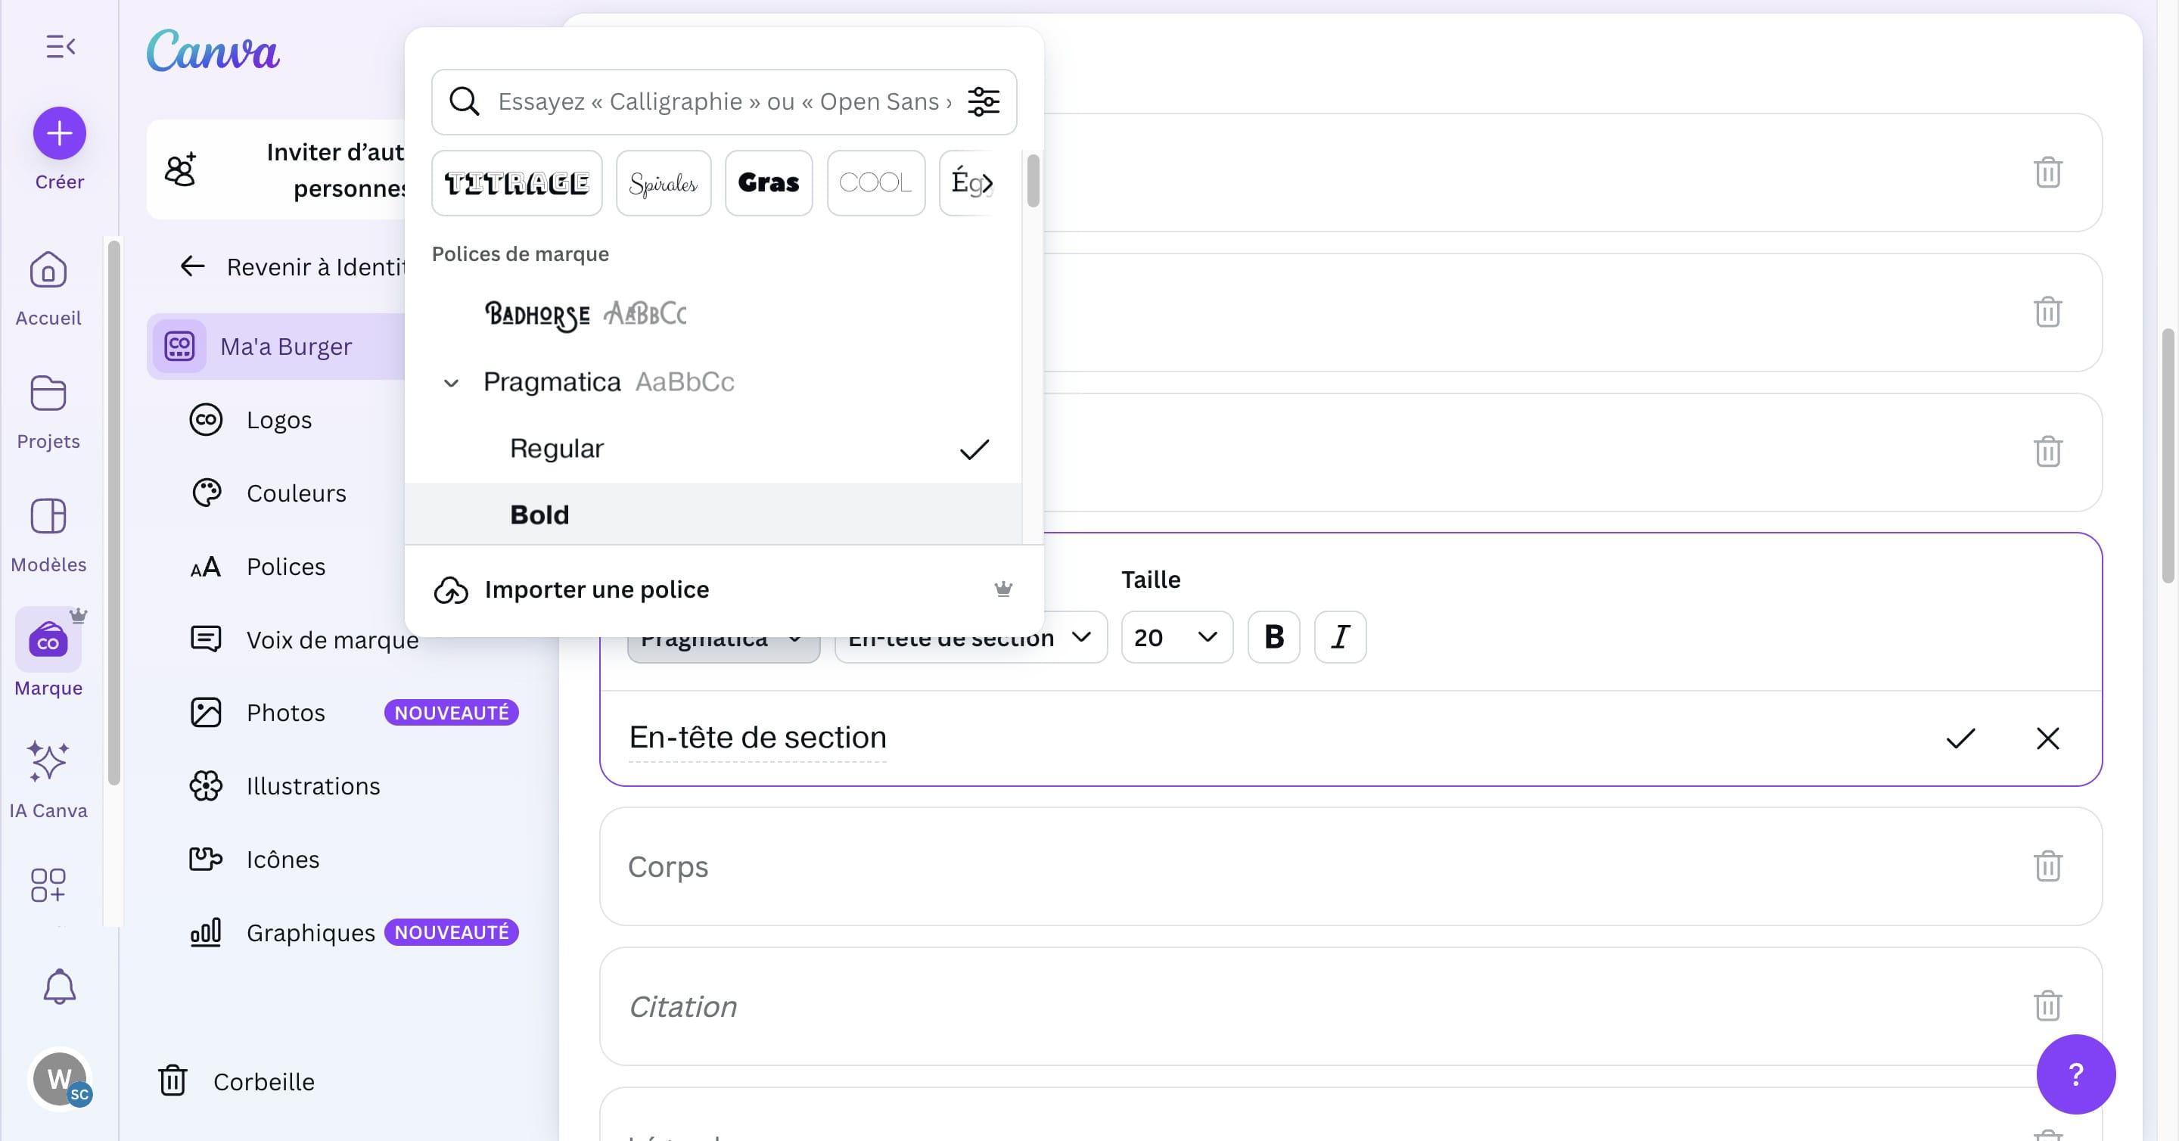Open the notifications bell

(x=59, y=986)
